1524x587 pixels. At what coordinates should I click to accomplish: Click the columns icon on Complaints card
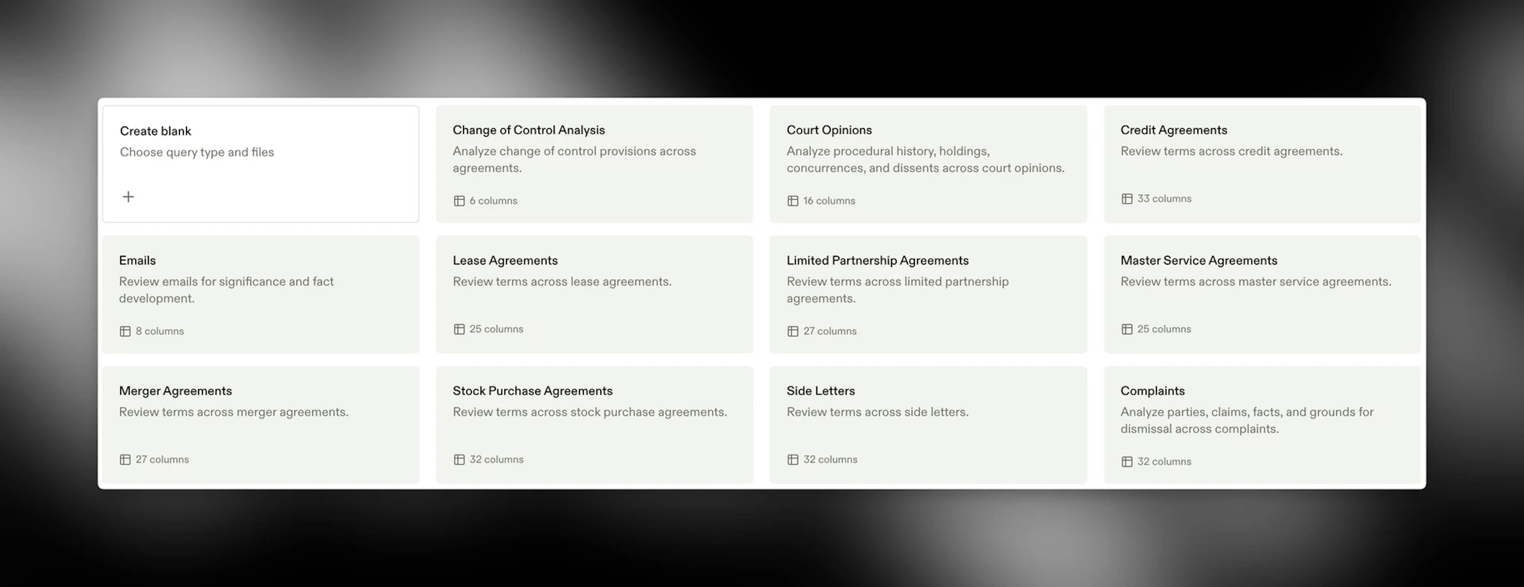tap(1127, 462)
